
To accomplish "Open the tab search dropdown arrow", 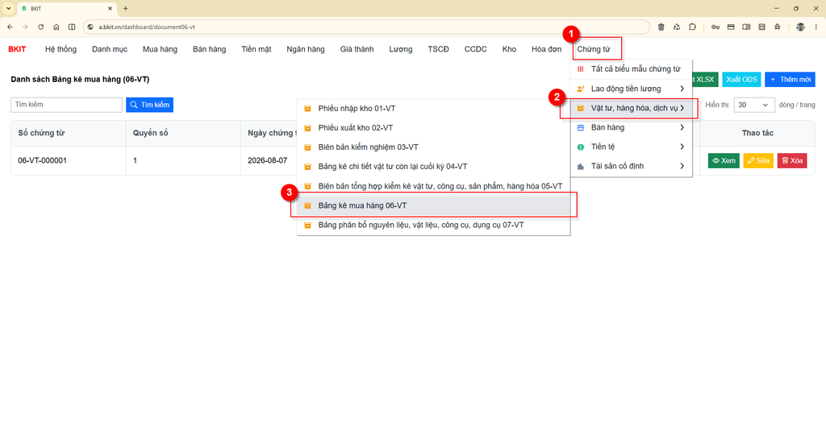I will coord(8,8).
